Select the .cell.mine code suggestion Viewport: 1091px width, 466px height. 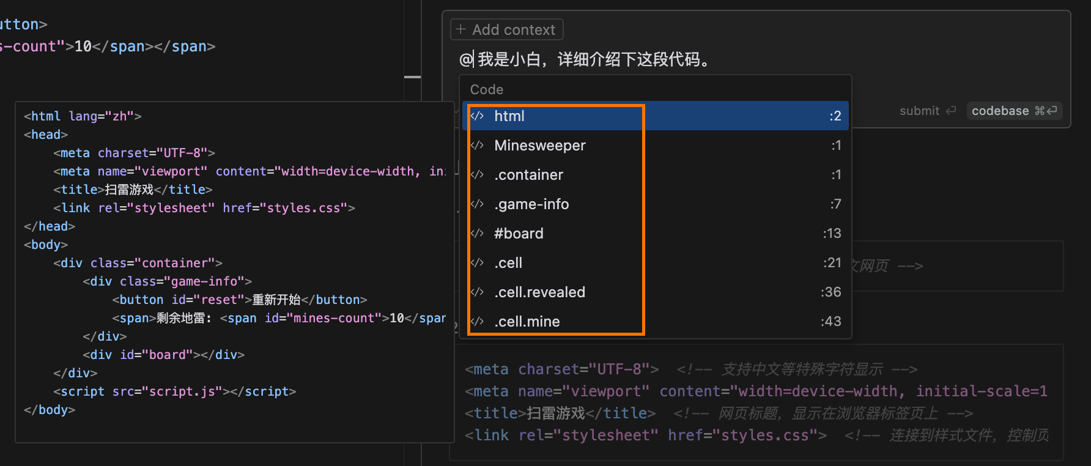(656, 321)
